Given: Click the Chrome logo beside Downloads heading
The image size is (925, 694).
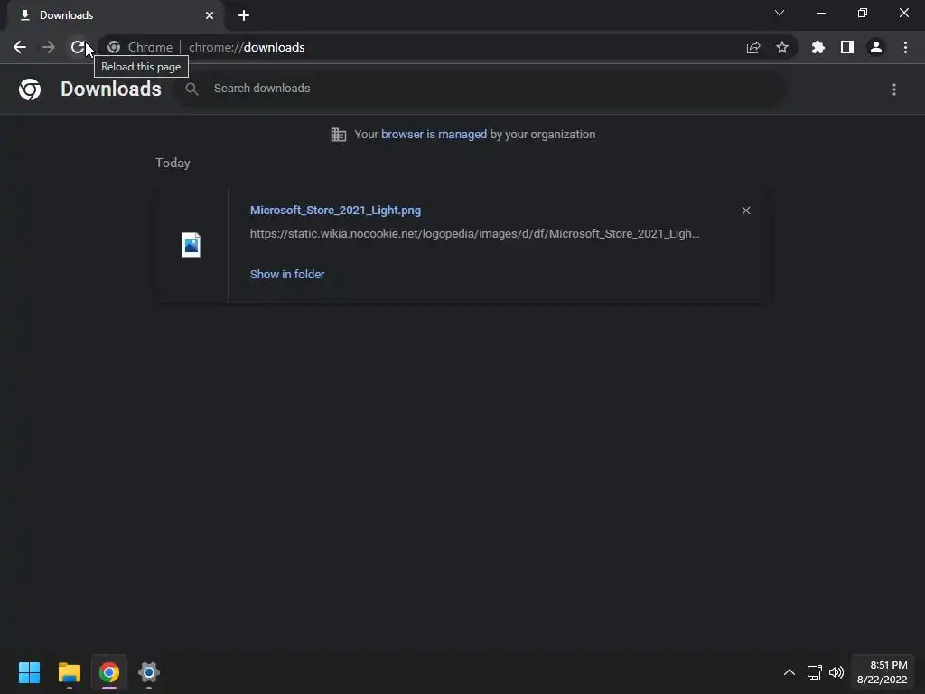Looking at the screenshot, I should click(x=30, y=89).
